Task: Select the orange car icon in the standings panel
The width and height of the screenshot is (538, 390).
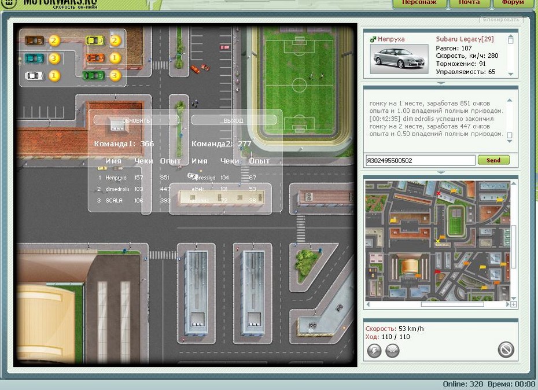Action: click(x=95, y=58)
